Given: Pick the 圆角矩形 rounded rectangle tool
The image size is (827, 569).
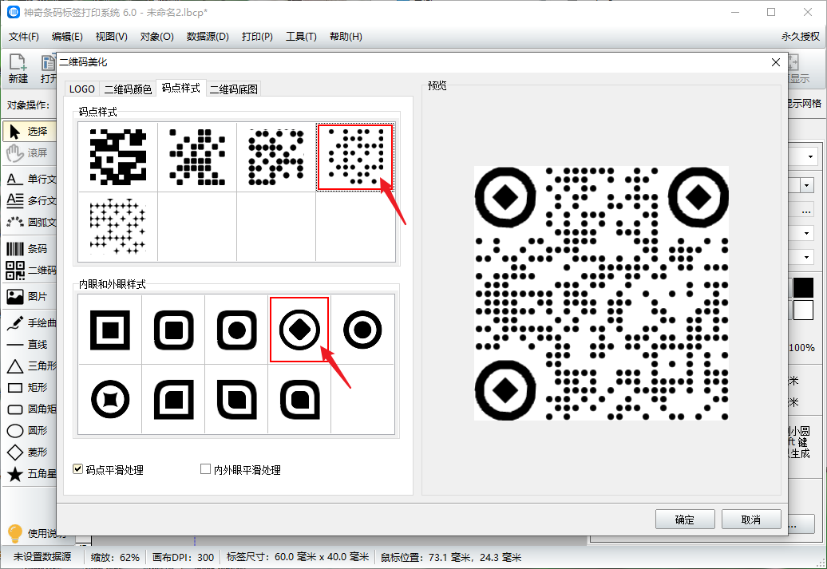Looking at the screenshot, I should [x=30, y=409].
